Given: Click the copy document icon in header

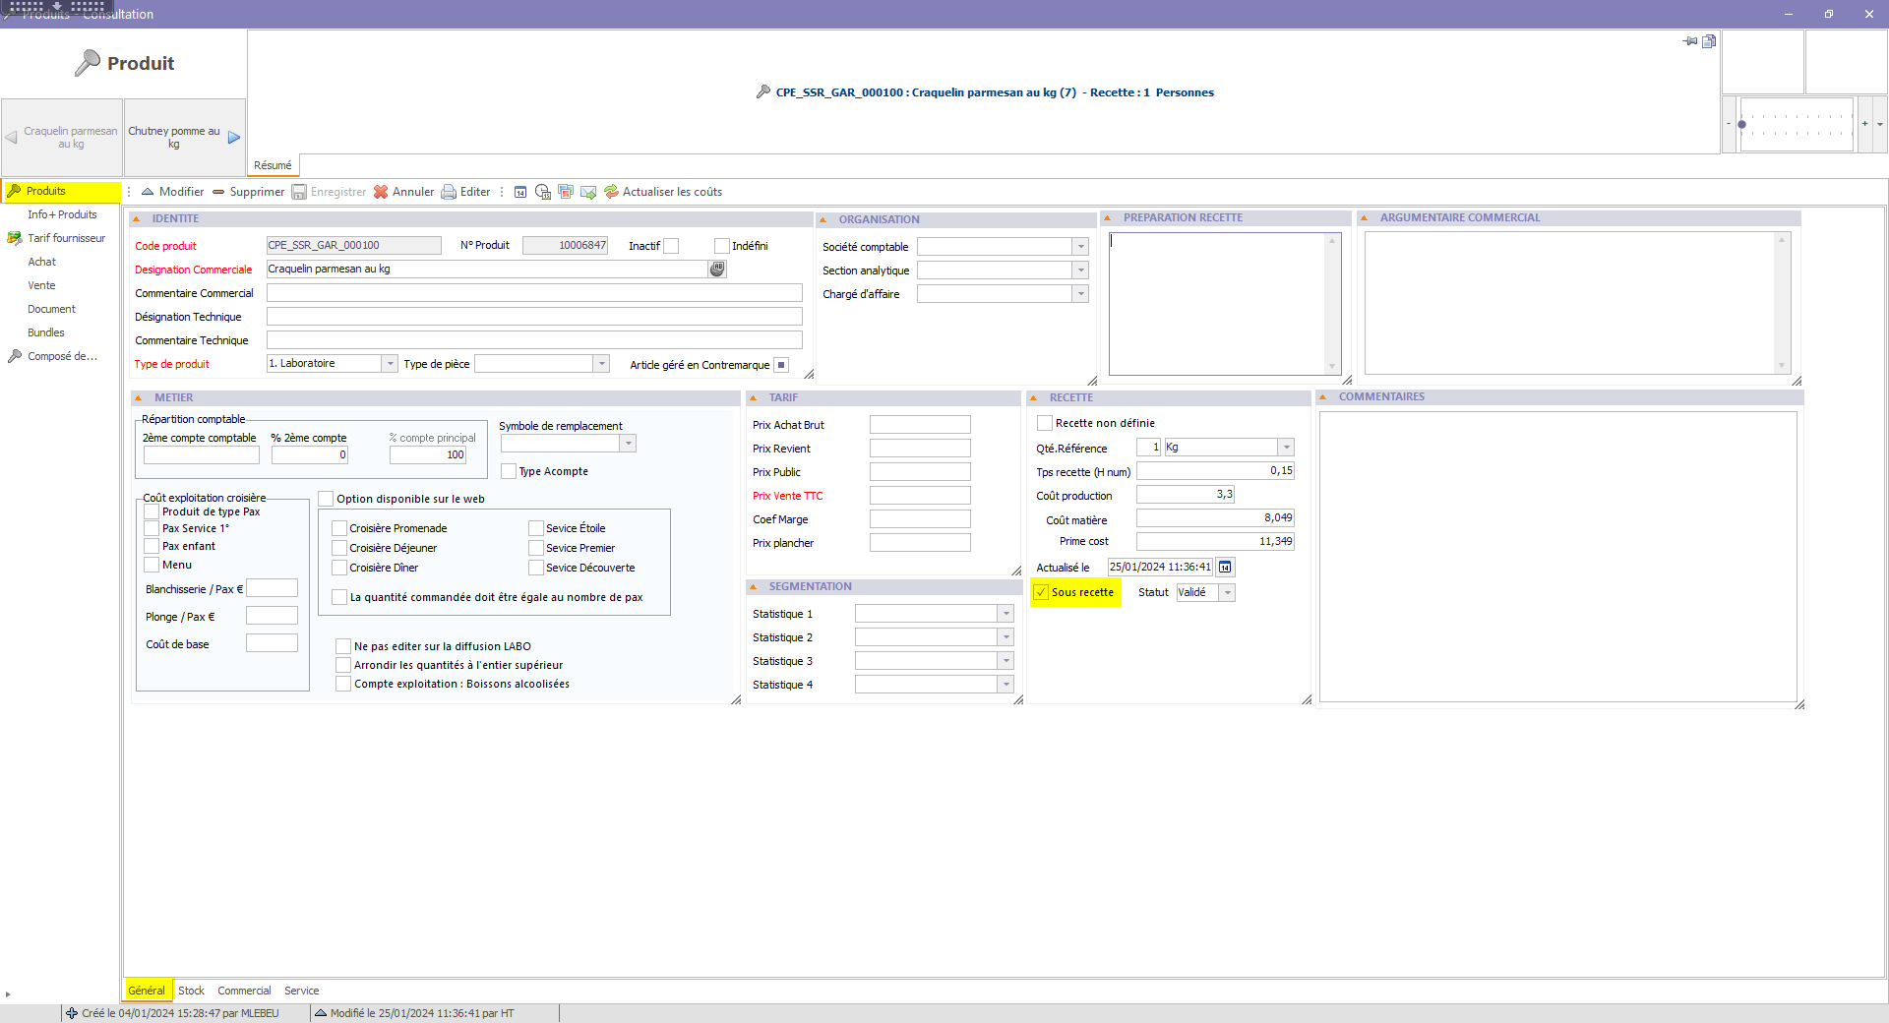Looking at the screenshot, I should click(x=1709, y=41).
